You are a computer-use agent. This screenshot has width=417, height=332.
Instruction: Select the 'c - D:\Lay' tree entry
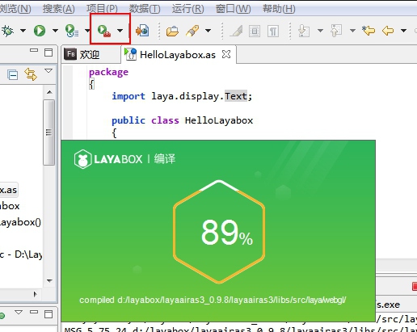(21, 254)
